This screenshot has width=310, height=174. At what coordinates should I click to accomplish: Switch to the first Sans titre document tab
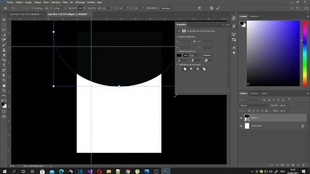point(25,14)
